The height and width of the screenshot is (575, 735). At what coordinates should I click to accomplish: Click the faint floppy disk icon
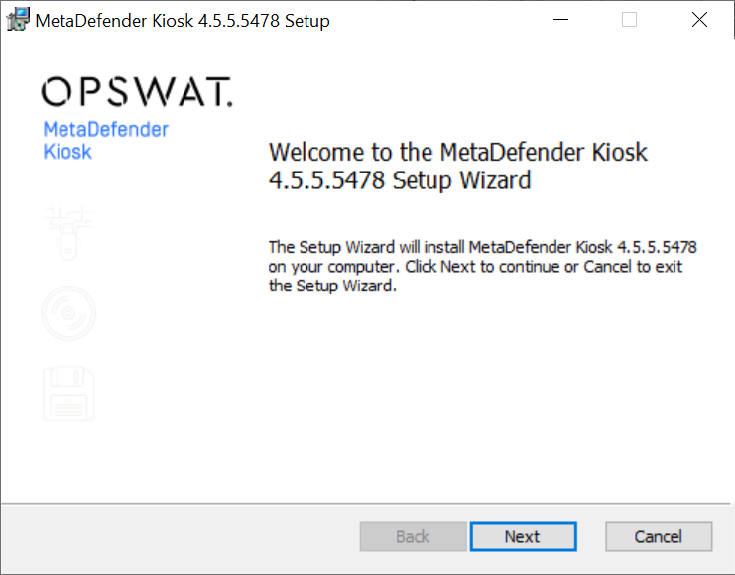click(68, 394)
